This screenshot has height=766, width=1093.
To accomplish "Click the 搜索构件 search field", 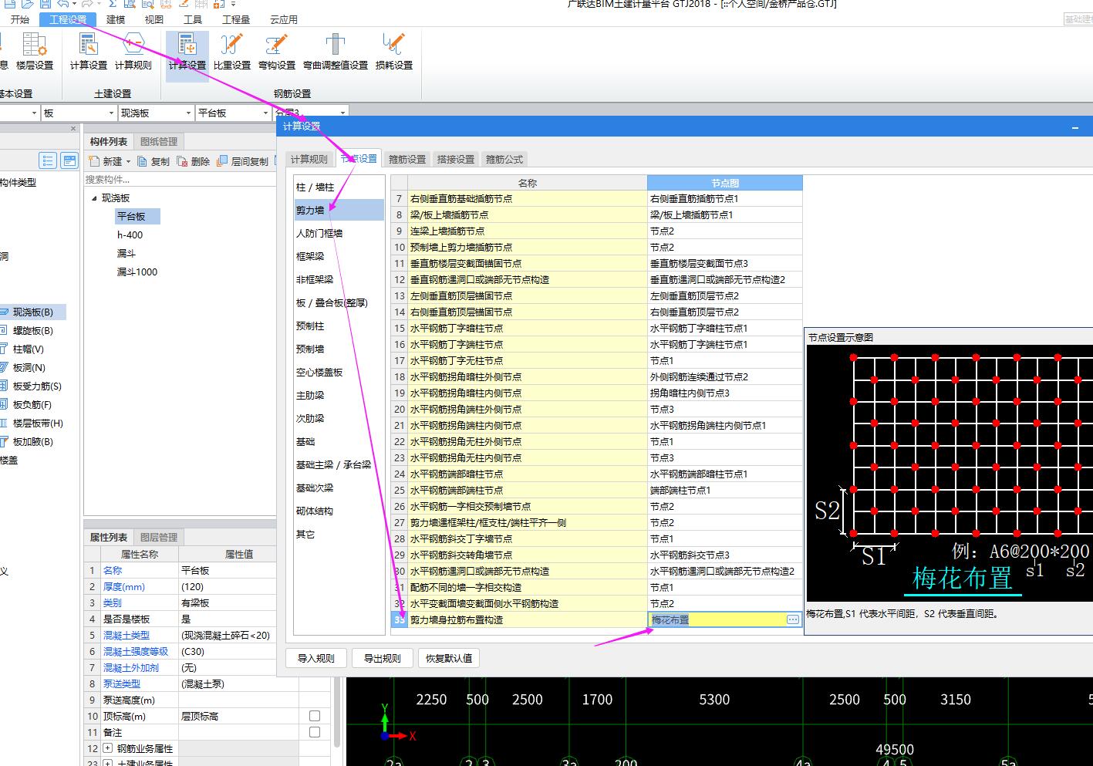I will [x=180, y=179].
